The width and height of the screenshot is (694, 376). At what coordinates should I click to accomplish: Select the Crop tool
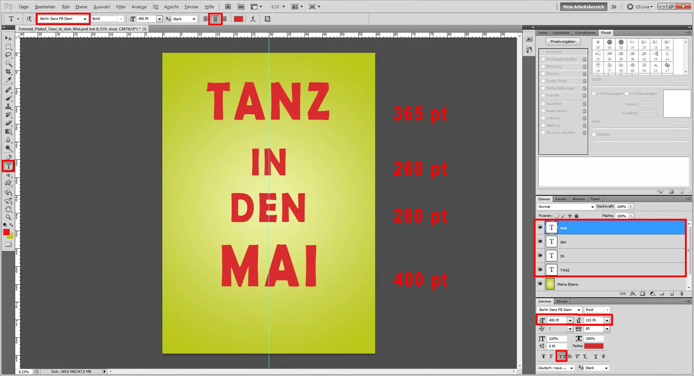[x=8, y=72]
